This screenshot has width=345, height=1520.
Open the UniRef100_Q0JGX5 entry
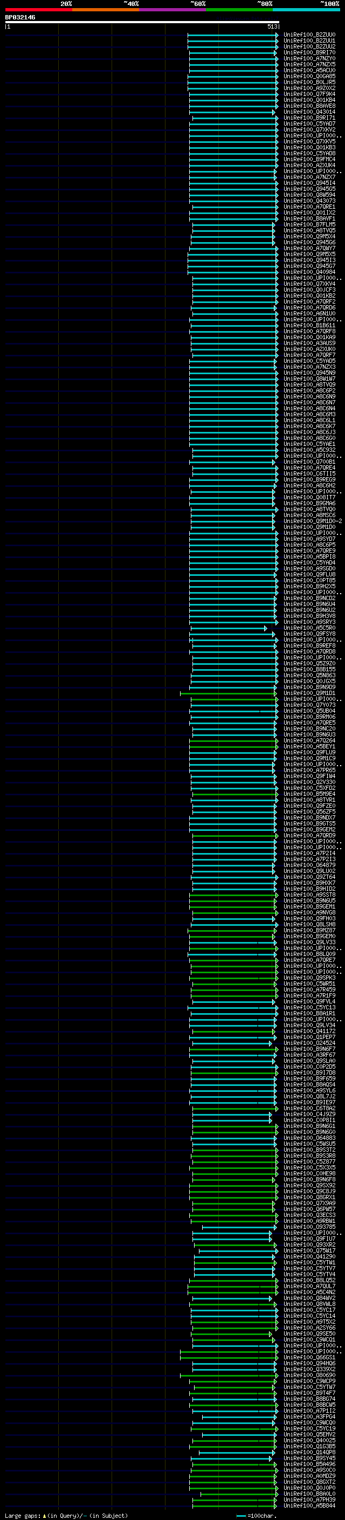pos(309,681)
